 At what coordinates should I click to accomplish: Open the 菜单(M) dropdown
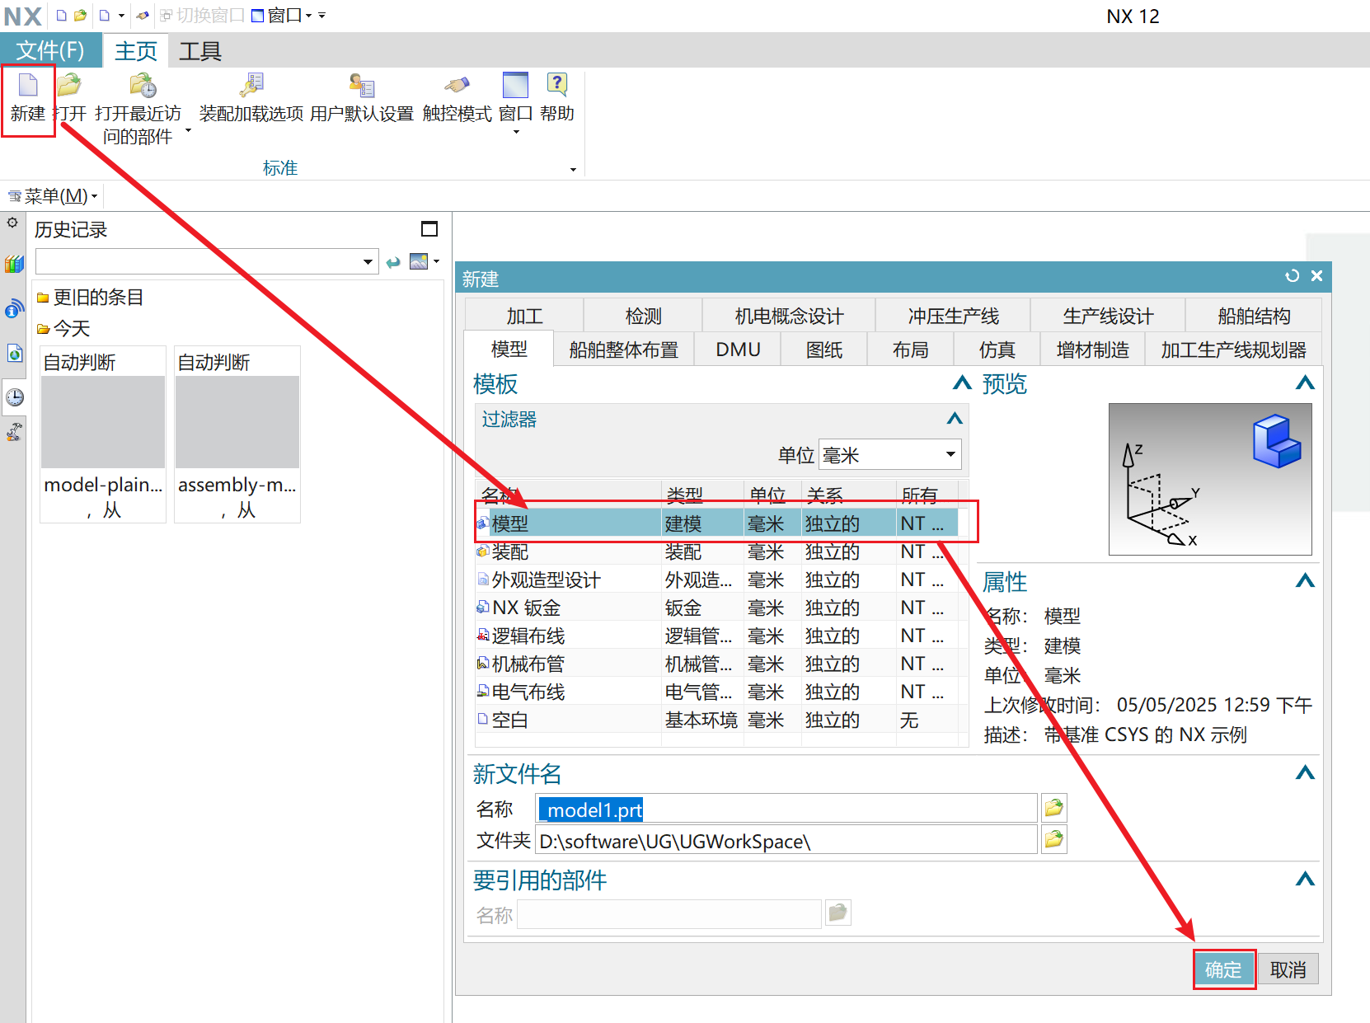pos(54,196)
